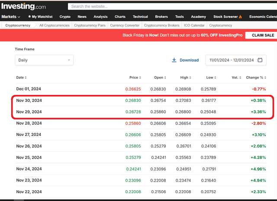Image resolution: width=277 pixels, height=201 pixels.
Task: Open ICO Calendar sub-tab
Action: [194, 25]
